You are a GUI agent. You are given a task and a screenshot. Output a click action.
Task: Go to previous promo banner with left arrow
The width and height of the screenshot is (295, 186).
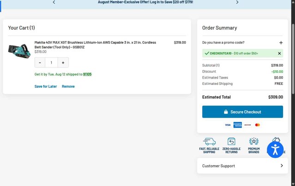54,2
